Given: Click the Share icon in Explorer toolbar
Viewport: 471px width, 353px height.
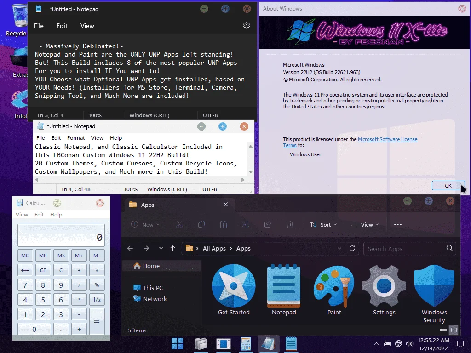Looking at the screenshot, I should pos(268,224).
